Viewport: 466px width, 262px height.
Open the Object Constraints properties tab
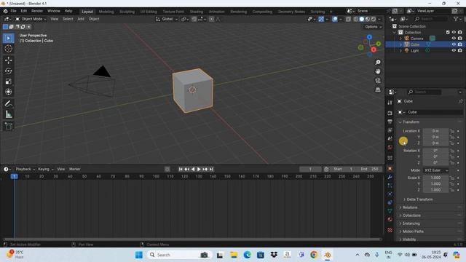coord(390,202)
